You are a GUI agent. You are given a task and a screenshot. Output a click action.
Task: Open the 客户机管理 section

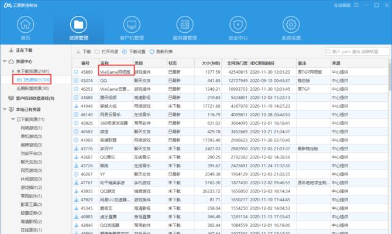(x=132, y=28)
